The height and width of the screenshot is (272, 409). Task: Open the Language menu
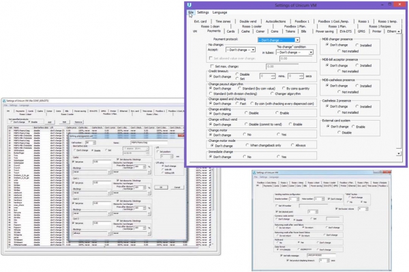pos(219,12)
